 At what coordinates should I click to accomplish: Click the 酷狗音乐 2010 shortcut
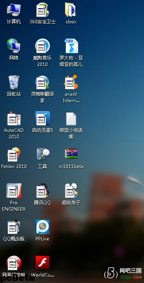click(42, 46)
